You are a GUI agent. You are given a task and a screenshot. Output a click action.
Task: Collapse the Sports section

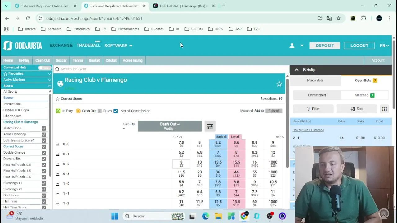26,86
